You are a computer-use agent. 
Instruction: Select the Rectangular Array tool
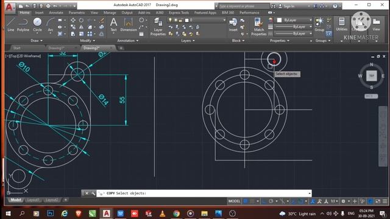(x=90, y=34)
